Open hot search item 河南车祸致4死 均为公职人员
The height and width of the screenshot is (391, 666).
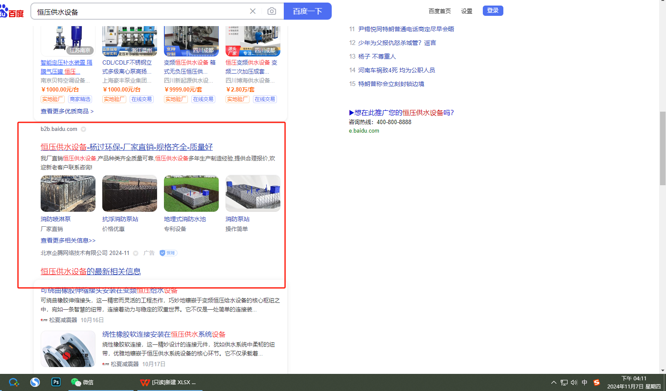396,70
